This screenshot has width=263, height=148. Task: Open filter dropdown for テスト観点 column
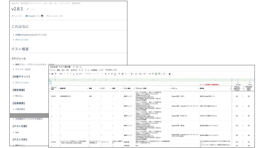pyautogui.click(x=134, y=89)
